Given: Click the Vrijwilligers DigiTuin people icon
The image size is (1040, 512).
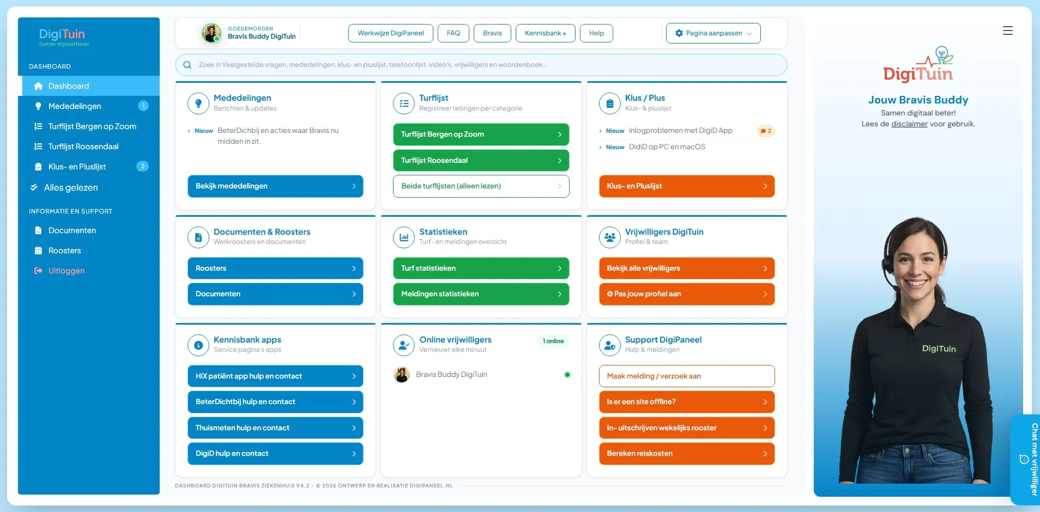Looking at the screenshot, I should (610, 237).
